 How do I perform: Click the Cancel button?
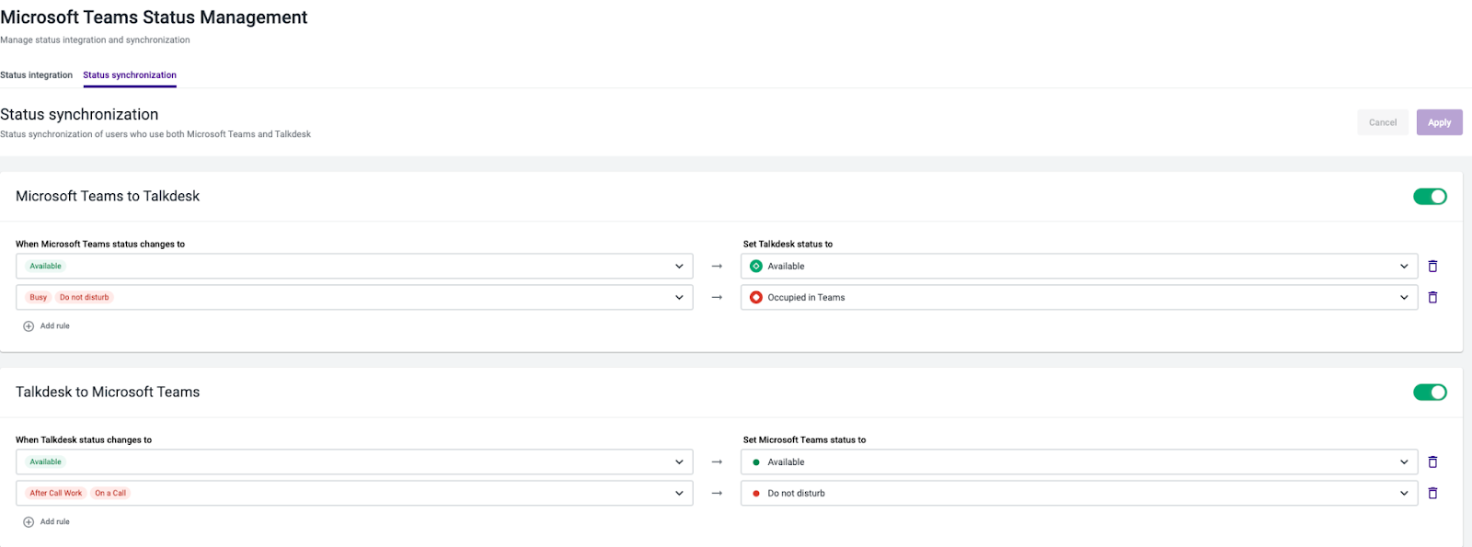tap(1383, 122)
